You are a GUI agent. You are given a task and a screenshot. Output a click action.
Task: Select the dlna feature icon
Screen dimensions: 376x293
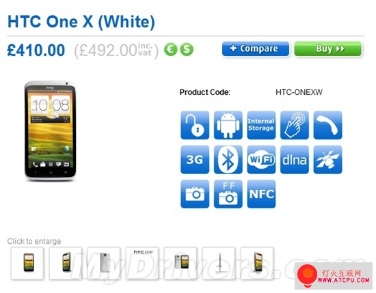[x=295, y=160]
